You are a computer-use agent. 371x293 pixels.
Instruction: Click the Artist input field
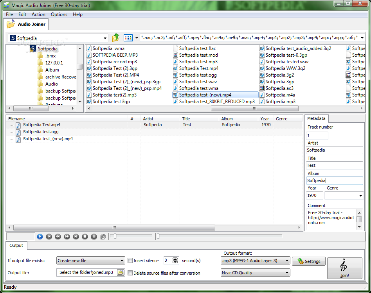[335, 150]
